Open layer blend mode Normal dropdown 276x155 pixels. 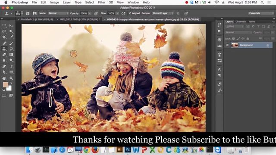(x=238, y=33)
